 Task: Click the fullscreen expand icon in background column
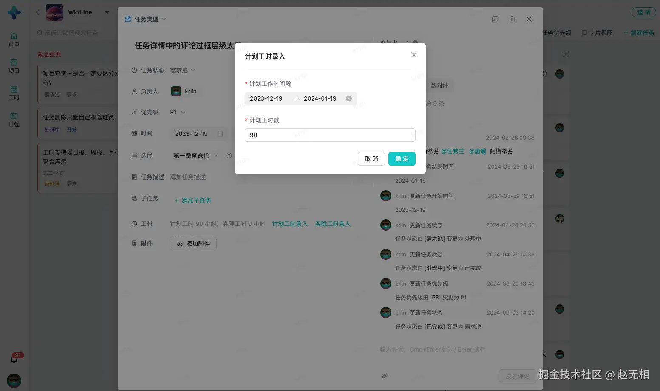565,54
